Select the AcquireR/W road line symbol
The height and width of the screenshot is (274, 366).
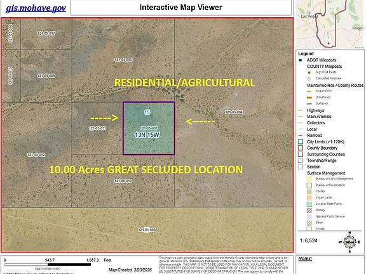pos(309,91)
